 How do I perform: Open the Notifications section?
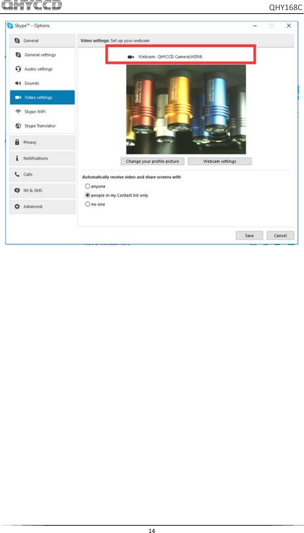tap(42, 158)
